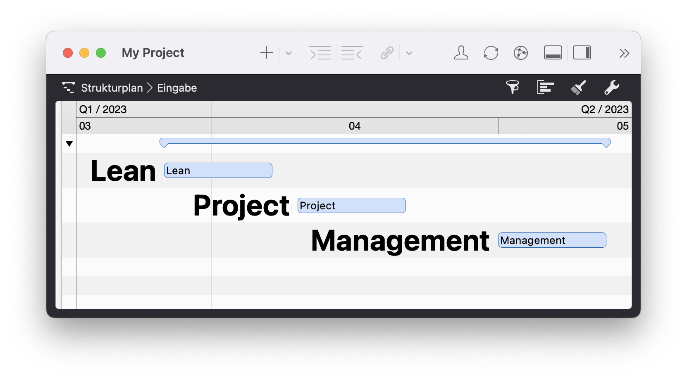687x379 pixels.
Task: Toggle the bottom panel visibility
Action: click(x=553, y=53)
